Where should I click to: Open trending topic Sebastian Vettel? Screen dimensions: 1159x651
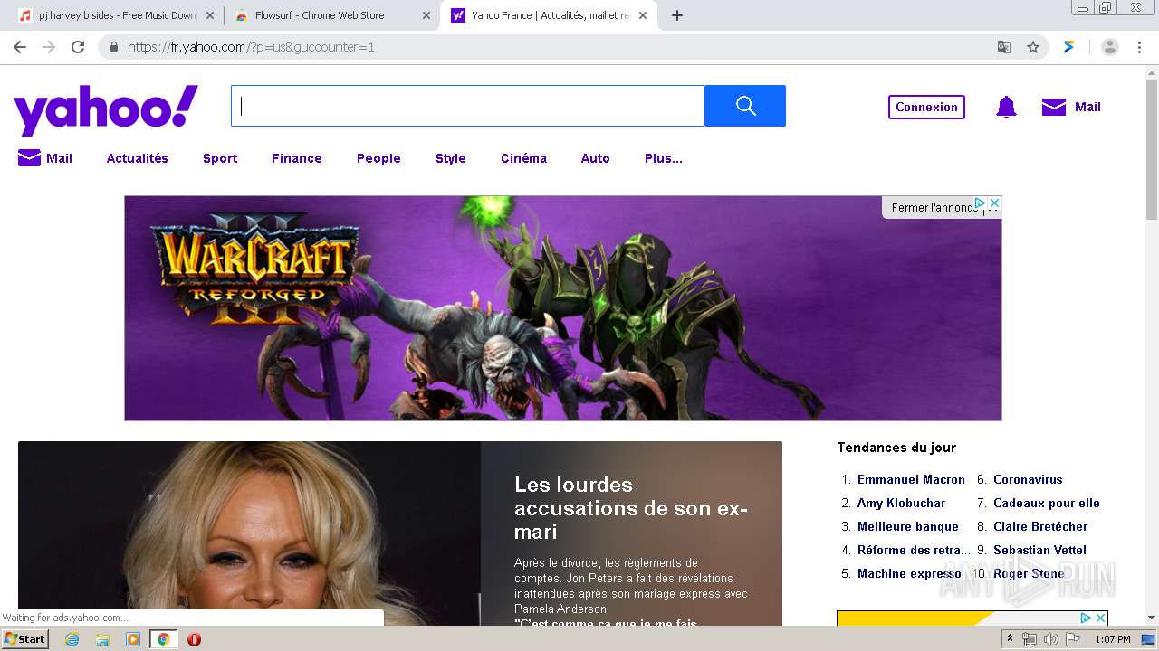coord(1039,550)
